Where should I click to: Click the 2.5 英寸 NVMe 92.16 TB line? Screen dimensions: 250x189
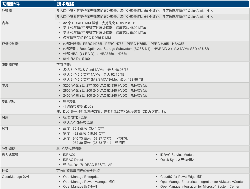[94, 74]
